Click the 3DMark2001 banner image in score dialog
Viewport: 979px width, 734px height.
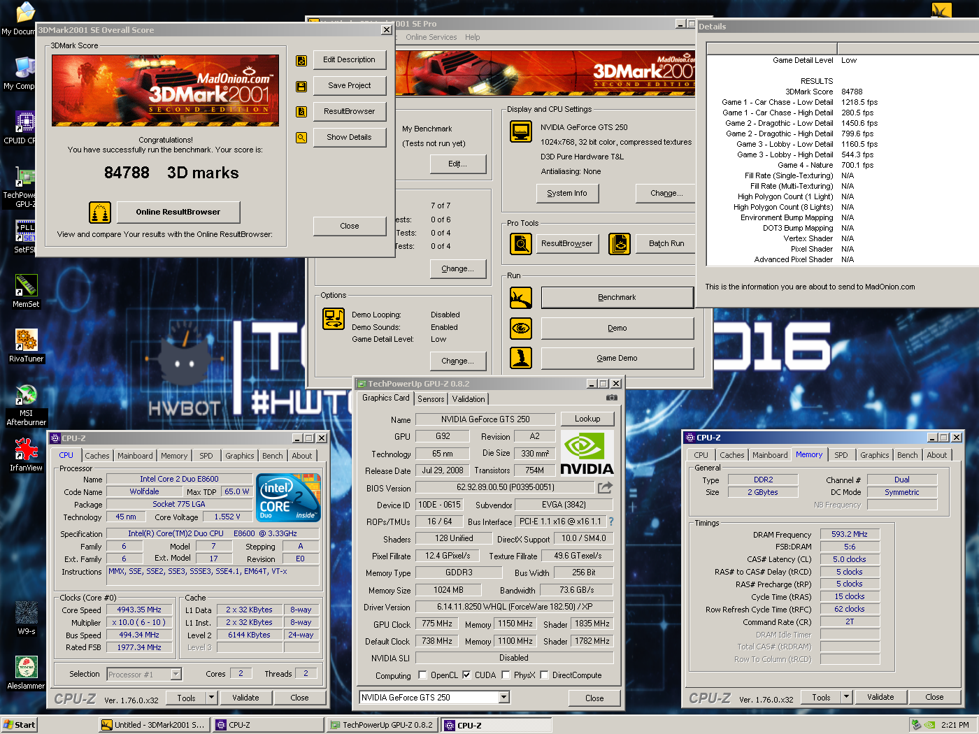(x=165, y=91)
